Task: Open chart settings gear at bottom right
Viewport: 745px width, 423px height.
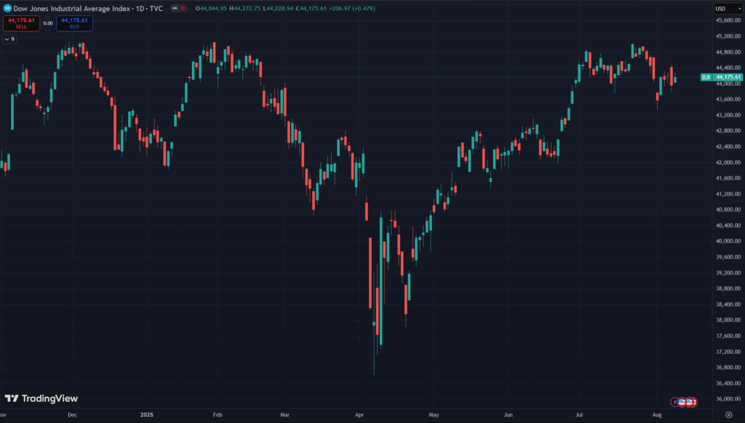Action: (728, 415)
